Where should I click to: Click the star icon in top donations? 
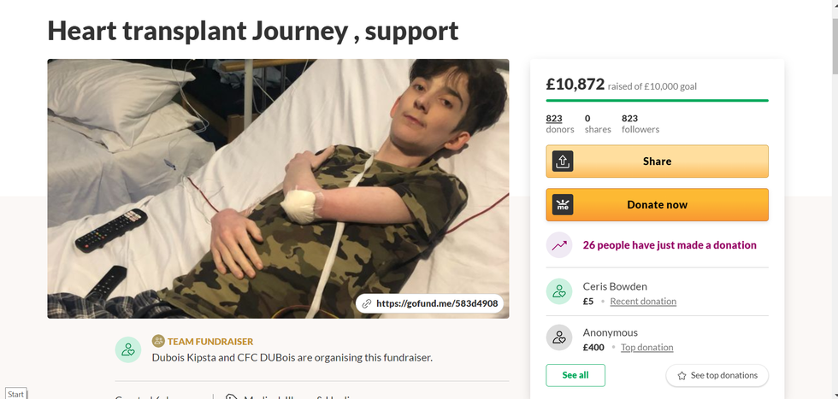click(682, 375)
